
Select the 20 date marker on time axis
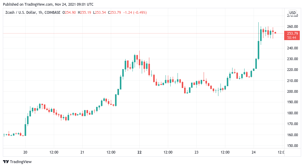26,152
